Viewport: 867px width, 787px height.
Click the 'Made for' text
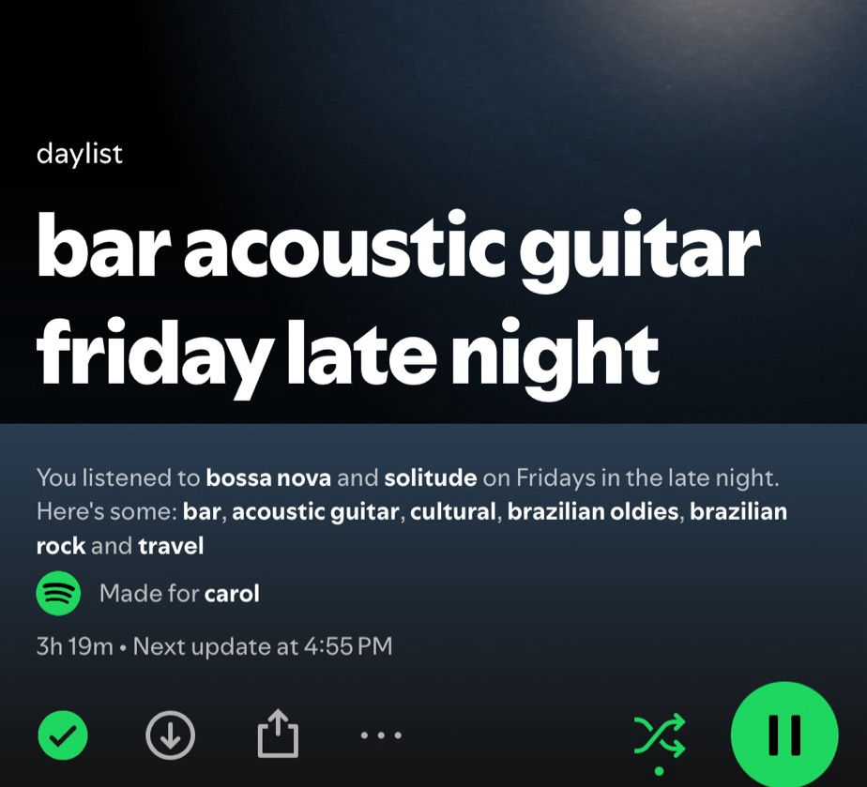pos(149,594)
